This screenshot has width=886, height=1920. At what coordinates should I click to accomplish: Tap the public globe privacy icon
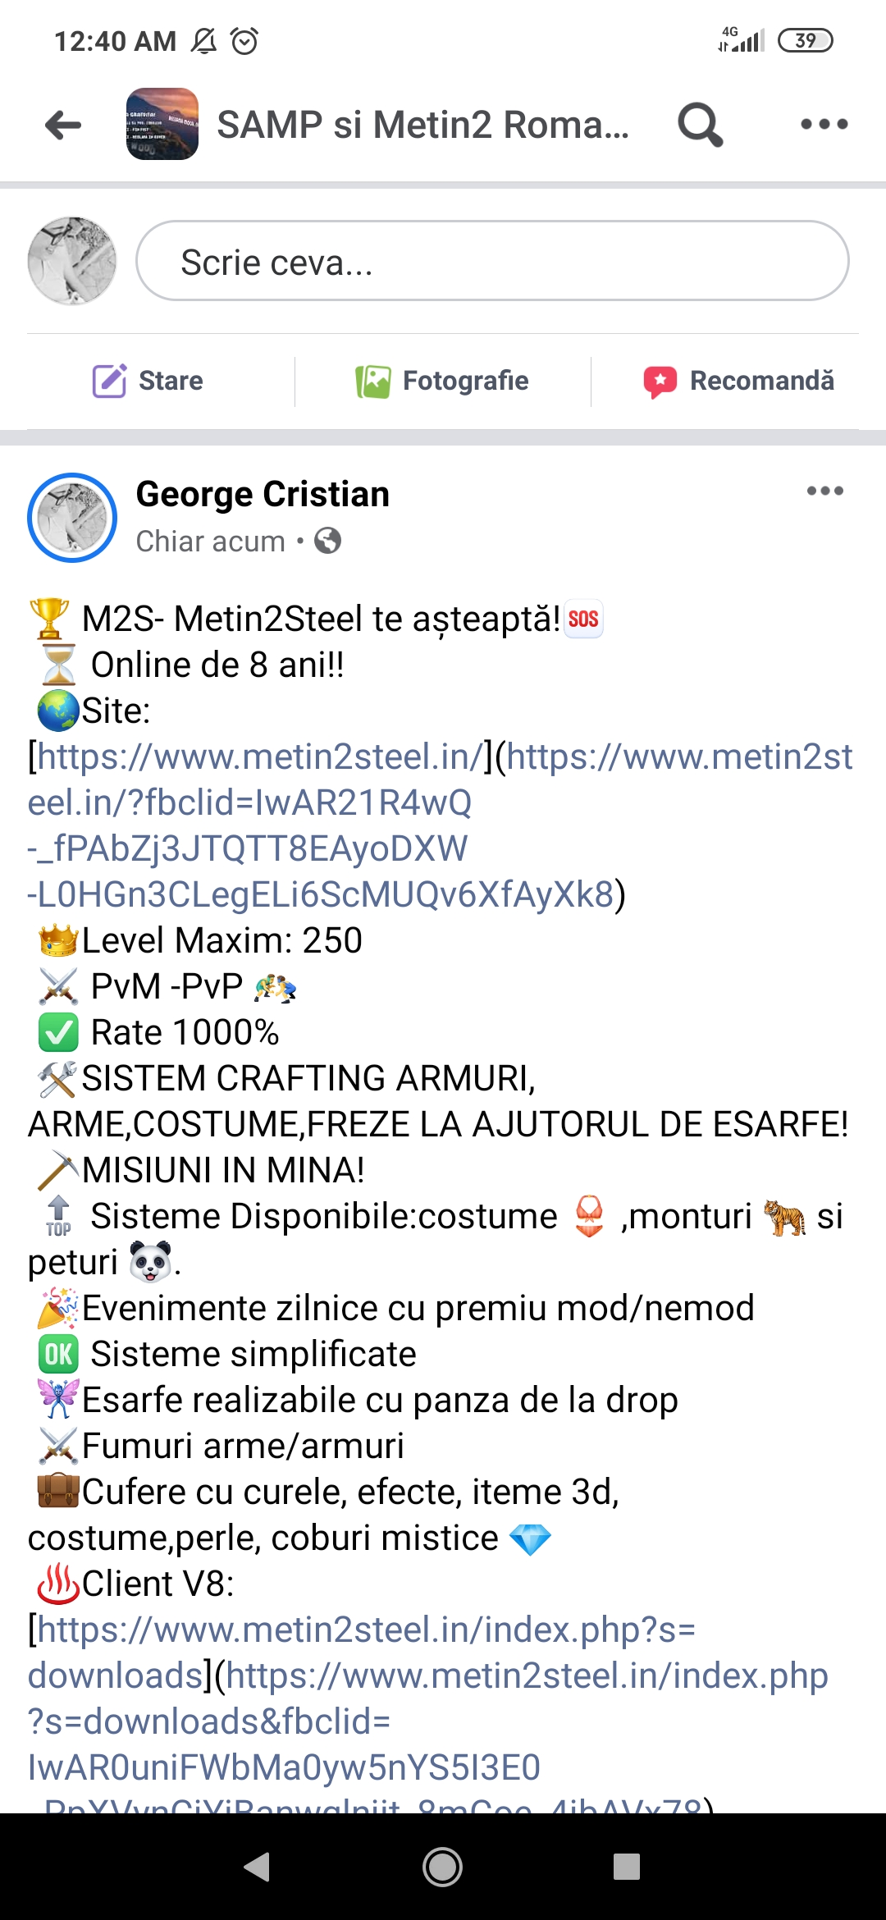[328, 541]
